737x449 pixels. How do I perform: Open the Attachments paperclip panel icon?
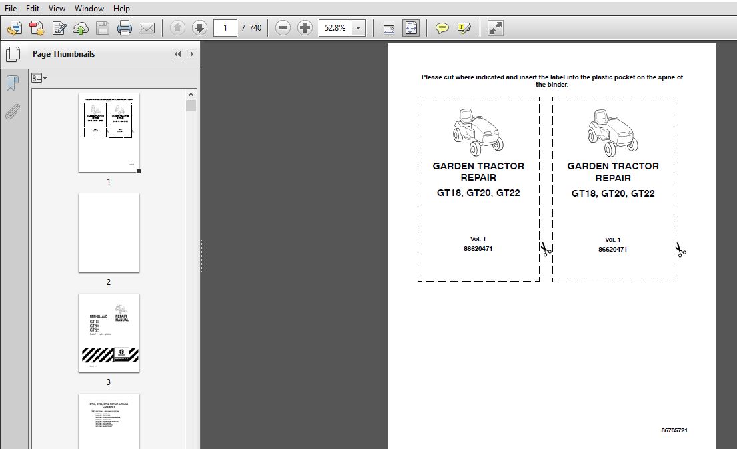tap(13, 112)
